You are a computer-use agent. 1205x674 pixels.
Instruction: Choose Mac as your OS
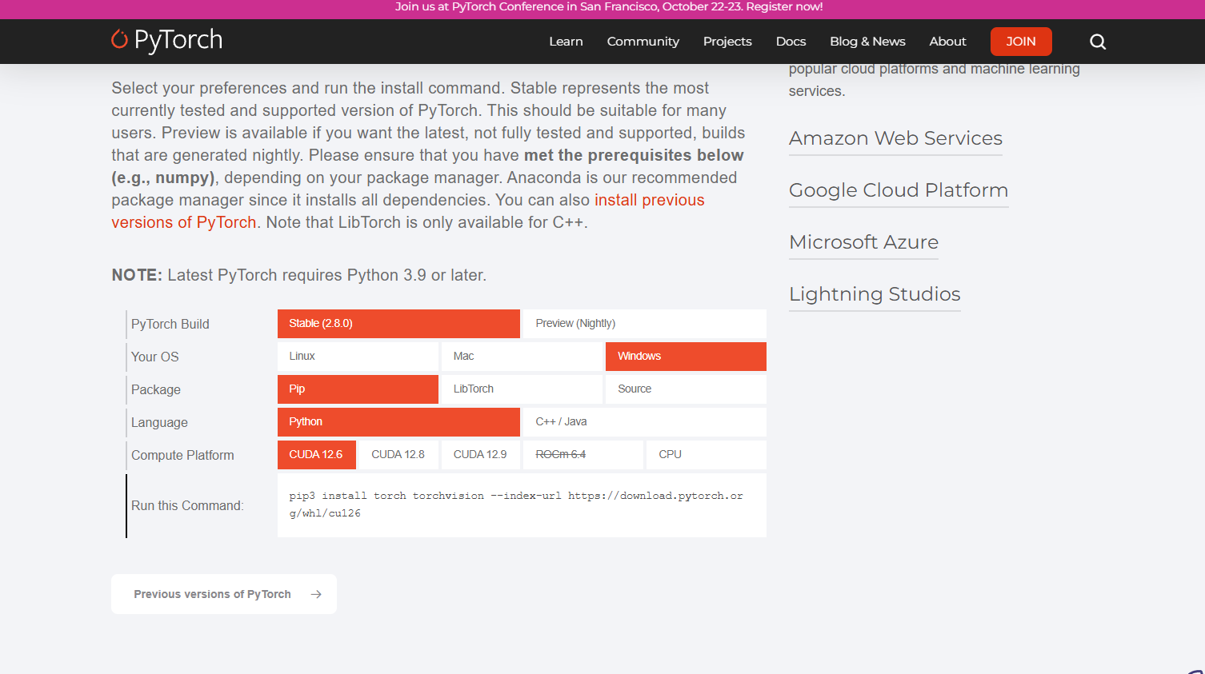522,357
